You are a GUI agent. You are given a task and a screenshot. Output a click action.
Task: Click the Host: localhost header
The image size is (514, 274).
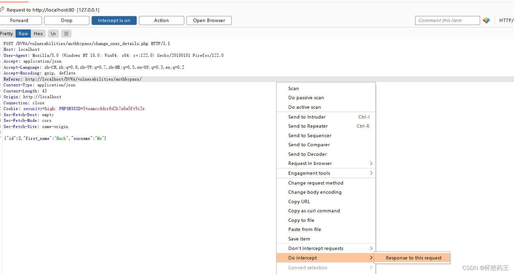point(22,49)
